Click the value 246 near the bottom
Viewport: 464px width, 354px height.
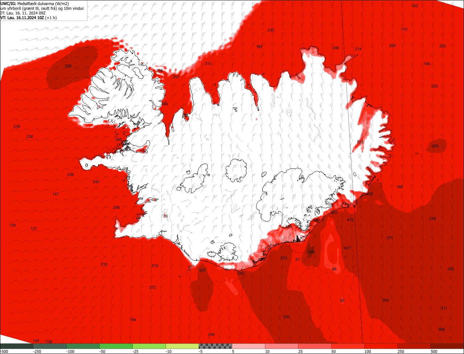211,334
